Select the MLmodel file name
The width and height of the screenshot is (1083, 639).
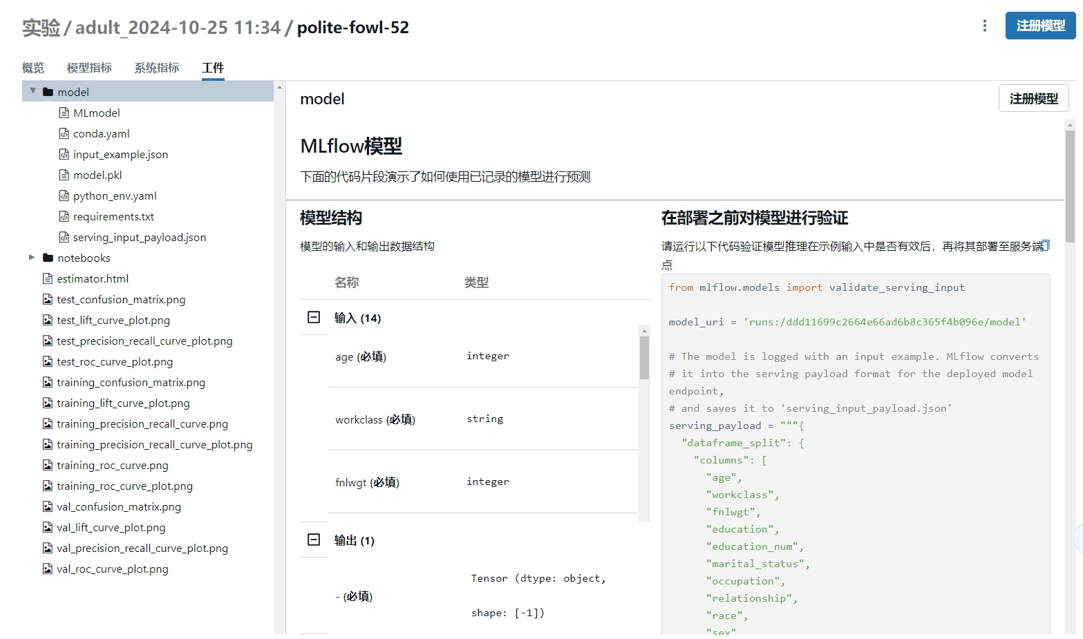(97, 113)
